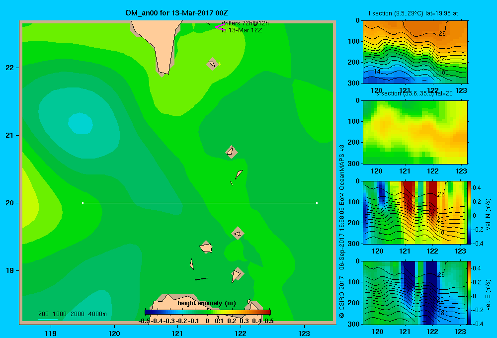Click the 'height anomaly (m)' legend label
The image size is (497, 338).
click(x=207, y=303)
